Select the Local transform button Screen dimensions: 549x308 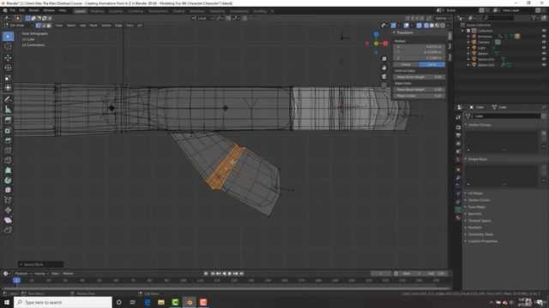pyautogui.click(x=432, y=65)
